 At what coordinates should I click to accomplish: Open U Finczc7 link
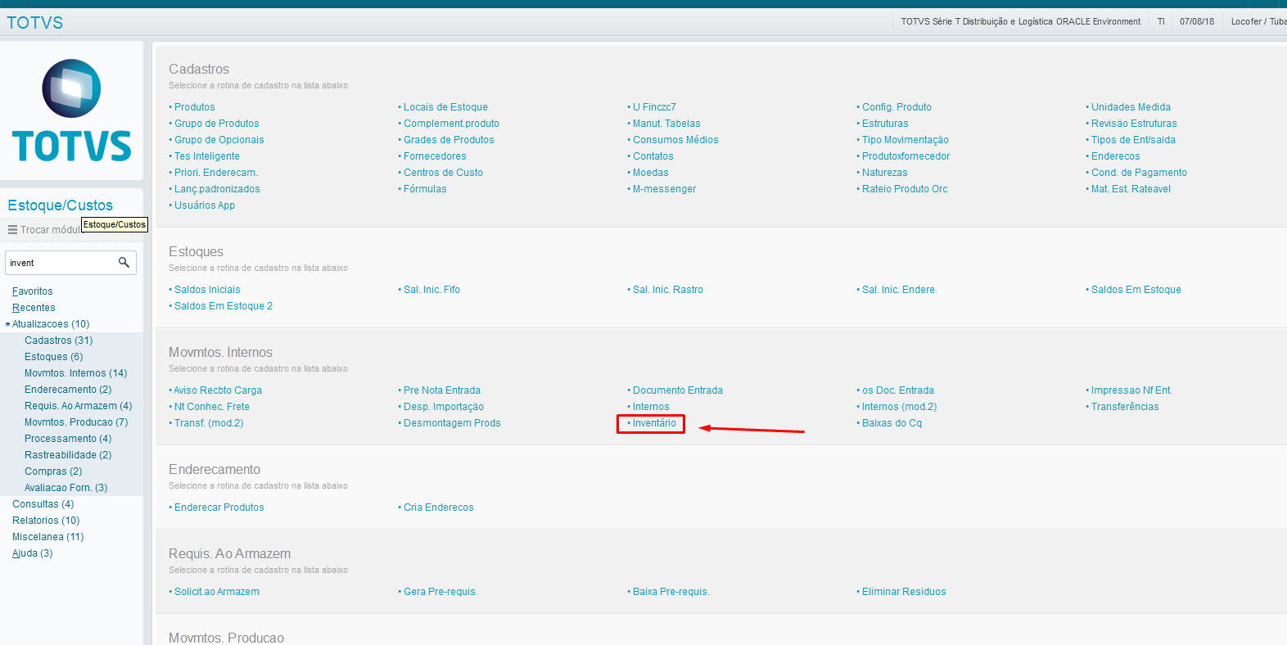point(654,107)
